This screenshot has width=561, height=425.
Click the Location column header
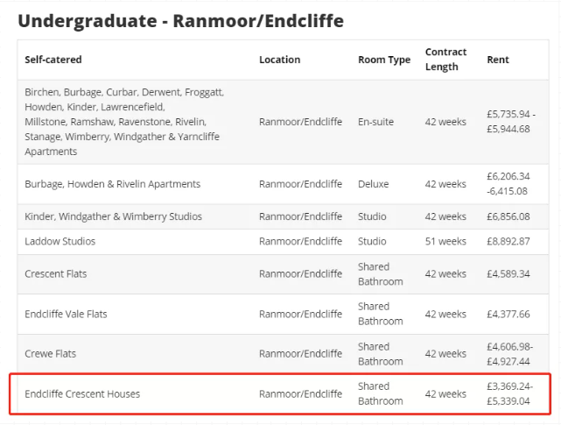tap(279, 60)
